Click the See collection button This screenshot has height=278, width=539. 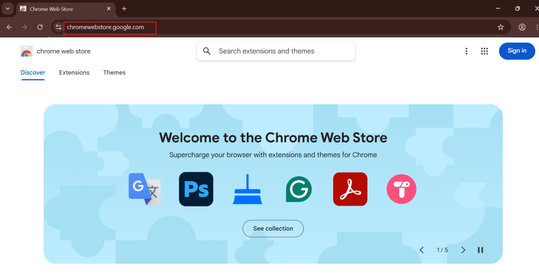pyautogui.click(x=273, y=229)
